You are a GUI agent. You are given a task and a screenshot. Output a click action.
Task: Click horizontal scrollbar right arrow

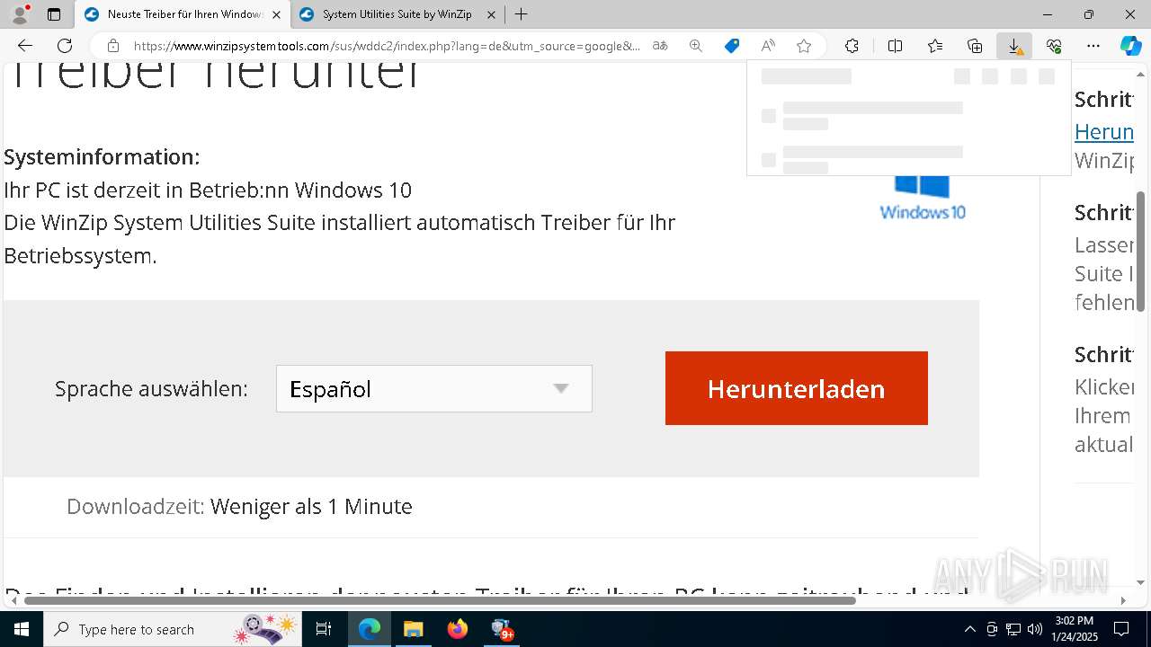(1122, 599)
